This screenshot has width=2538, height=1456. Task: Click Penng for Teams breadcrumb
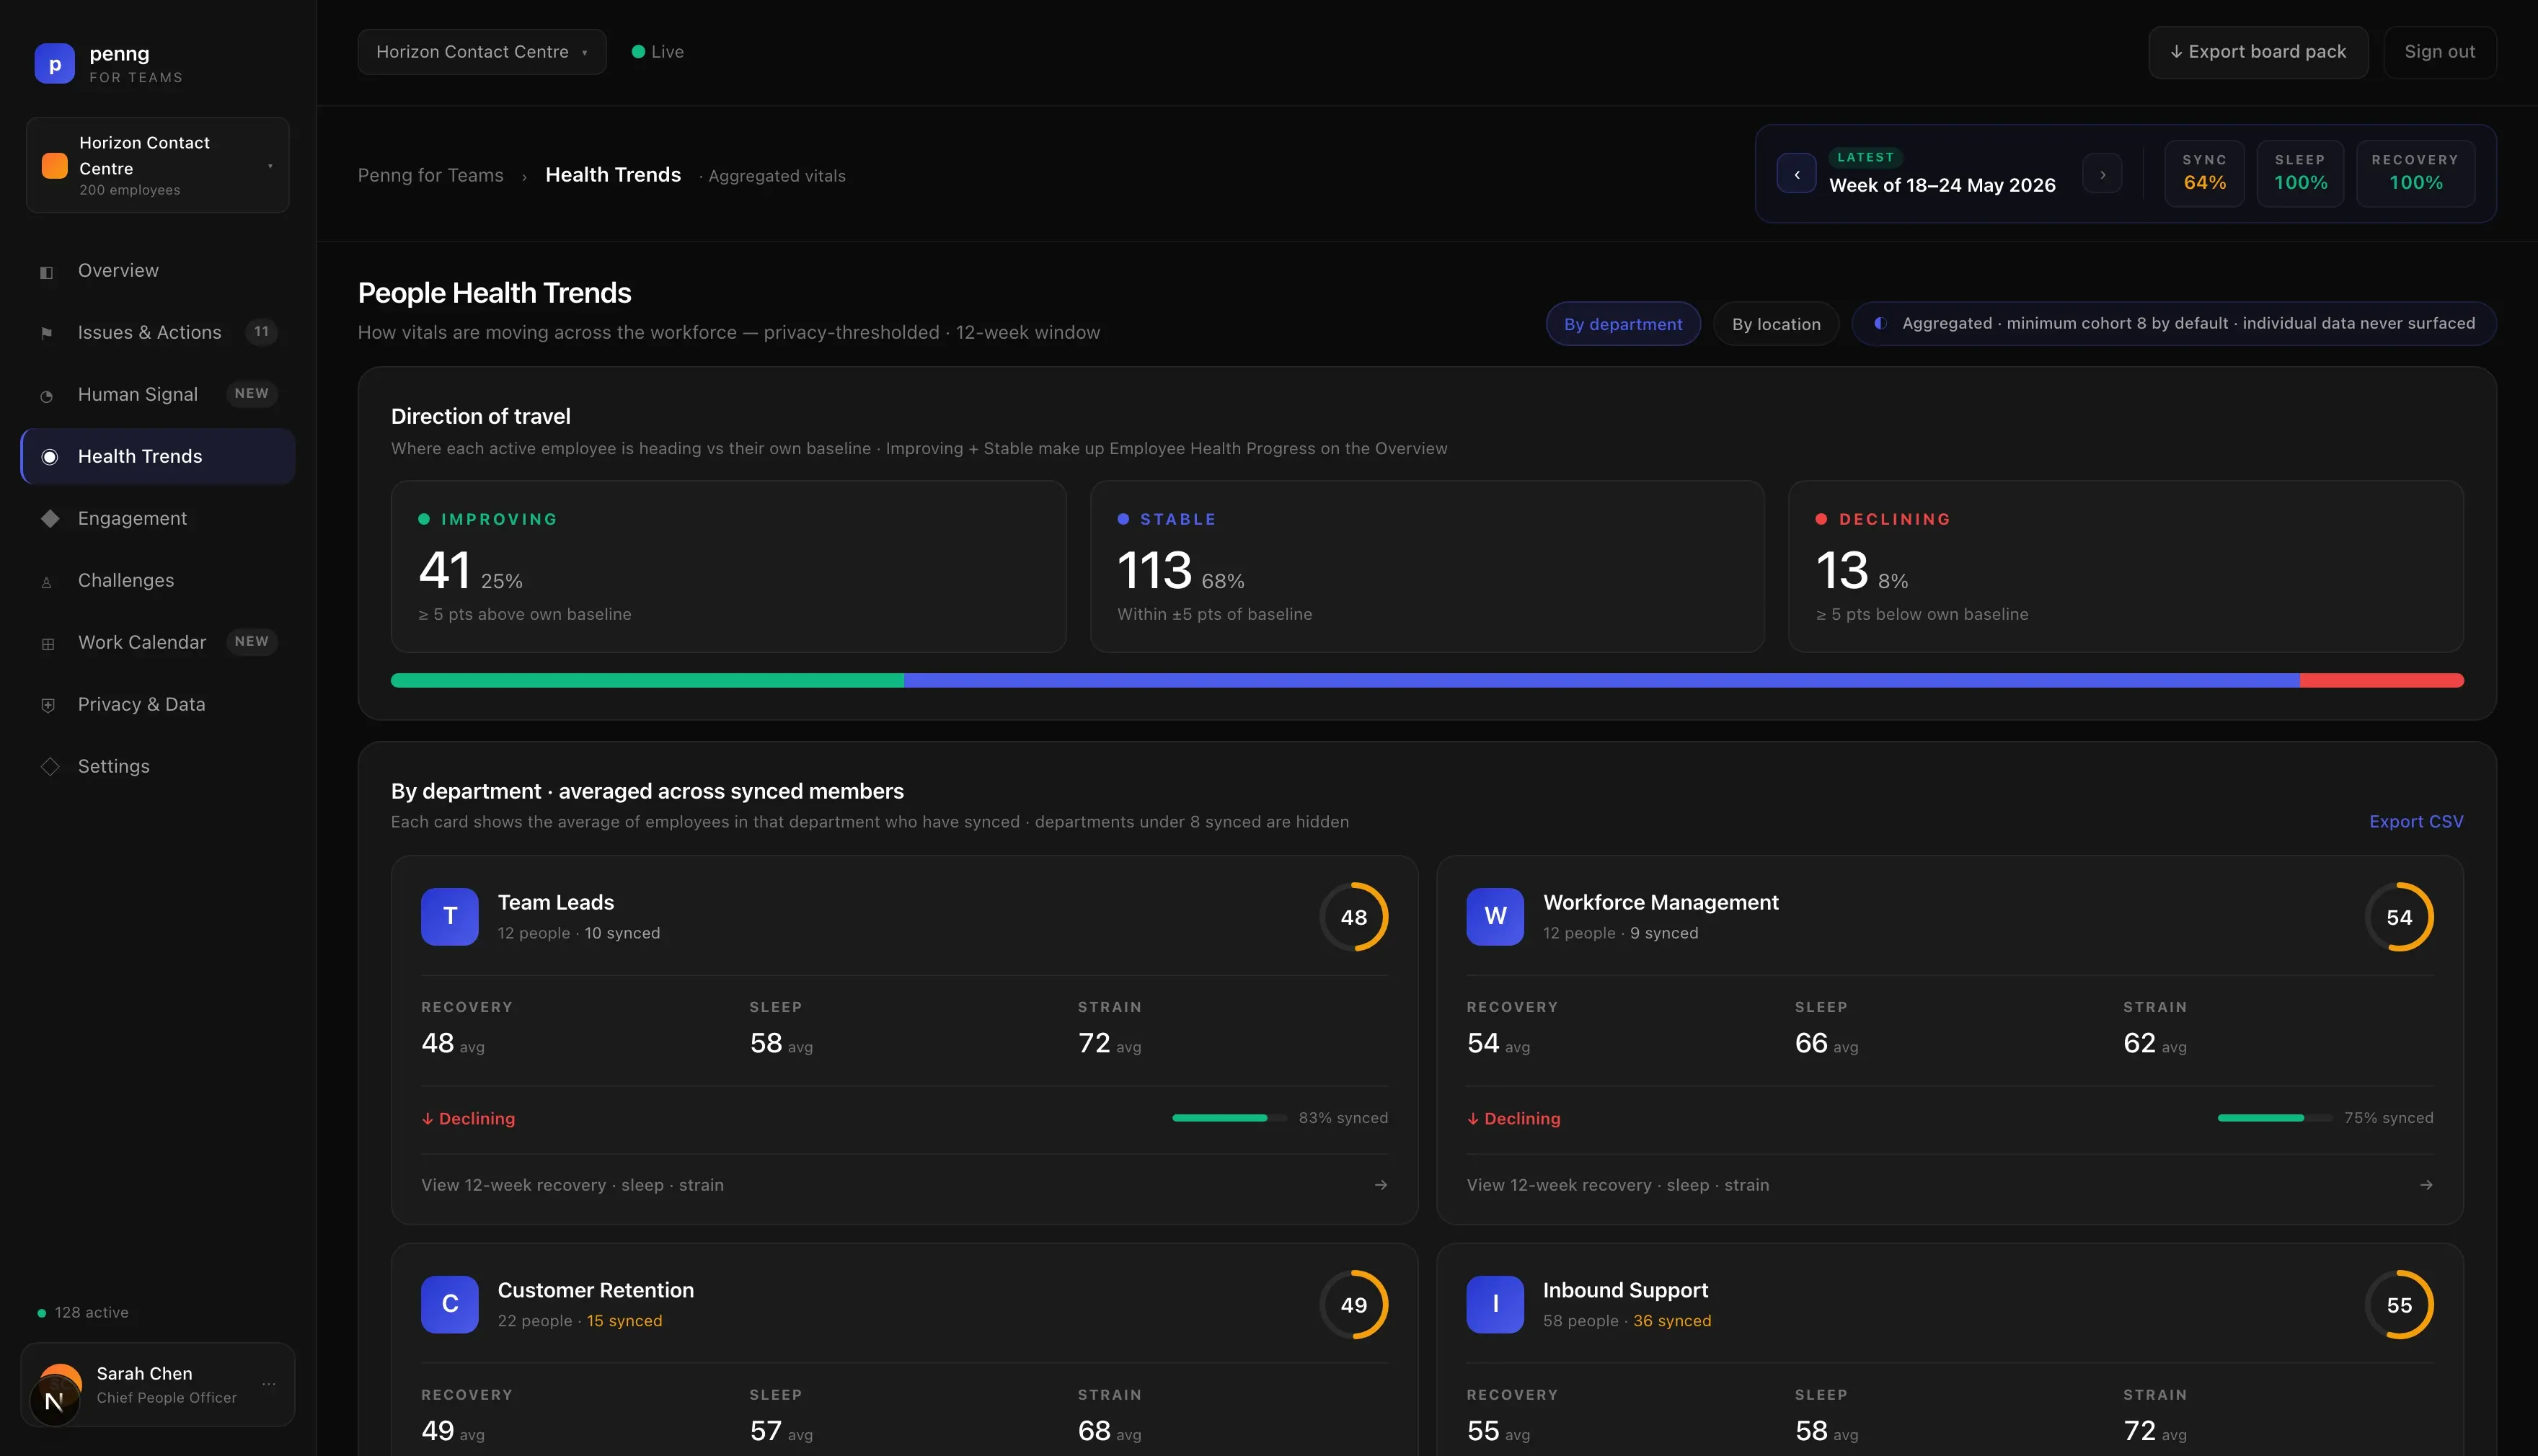click(431, 176)
